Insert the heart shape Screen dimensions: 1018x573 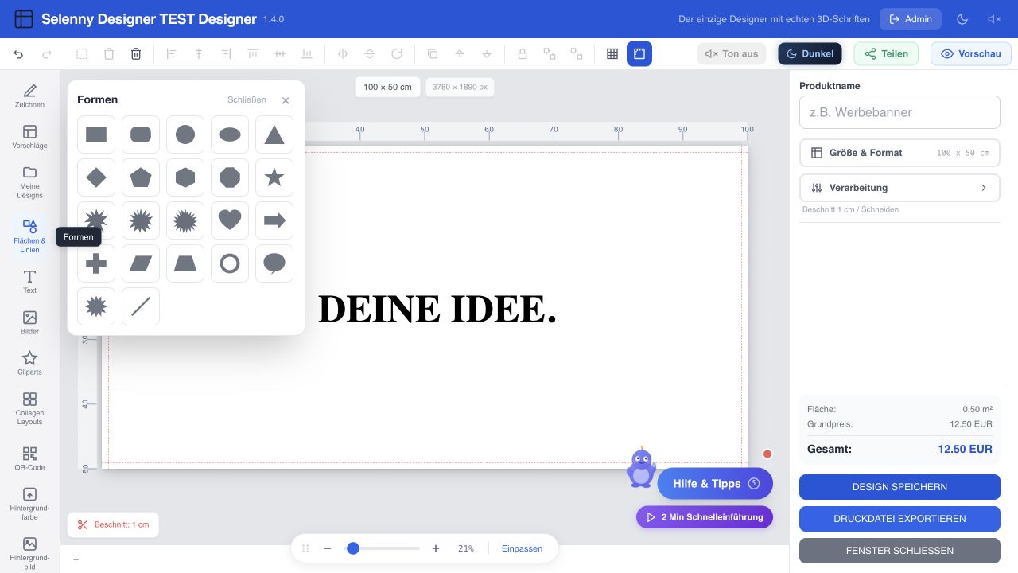(x=230, y=220)
